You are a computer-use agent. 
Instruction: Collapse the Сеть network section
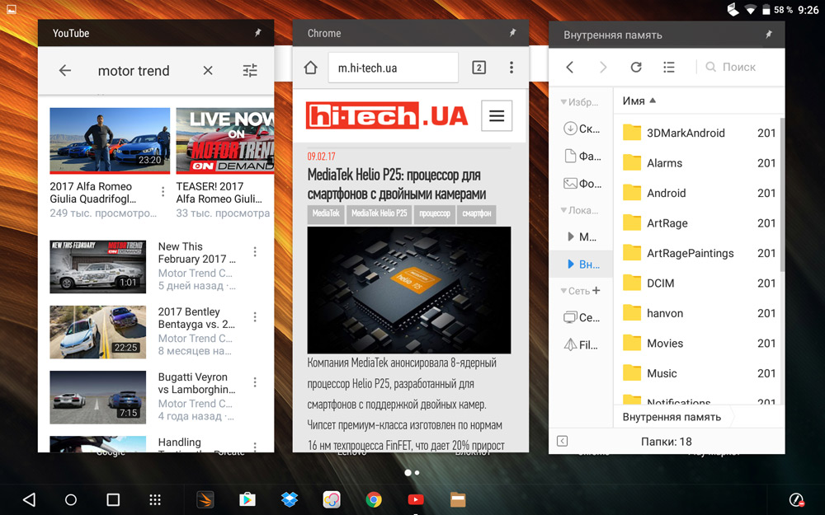[564, 291]
